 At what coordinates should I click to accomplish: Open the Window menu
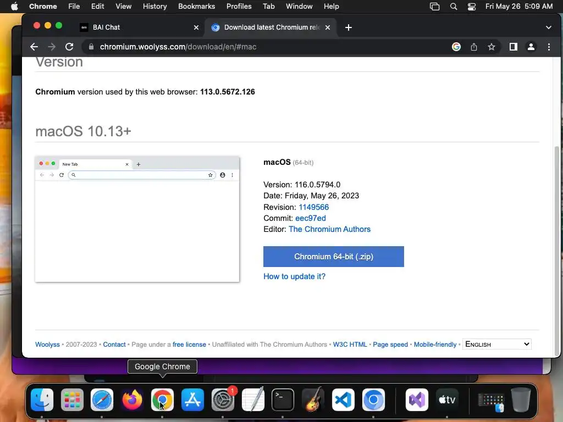point(299,7)
